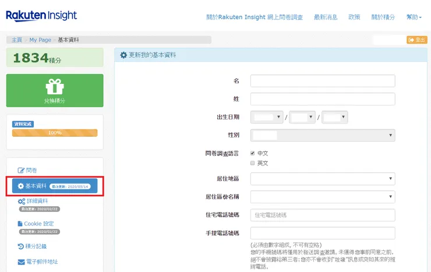Image resolution: width=431 pixels, height=272 pixels.
Task: Open the 居住區份名稱 dropdown
Action: click(x=323, y=197)
